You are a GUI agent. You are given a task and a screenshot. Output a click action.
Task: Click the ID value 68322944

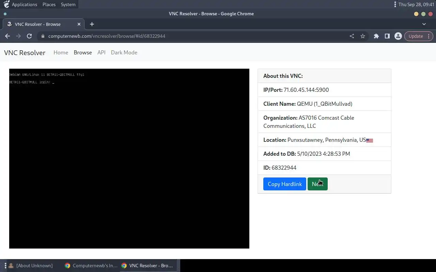click(x=284, y=168)
